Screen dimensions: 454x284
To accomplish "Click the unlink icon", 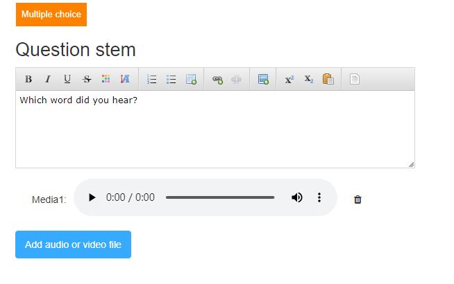I will click(236, 79).
